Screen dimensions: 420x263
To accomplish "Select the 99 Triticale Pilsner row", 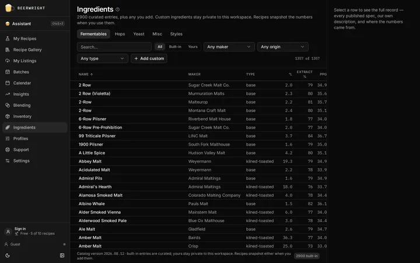I will click(198, 136).
